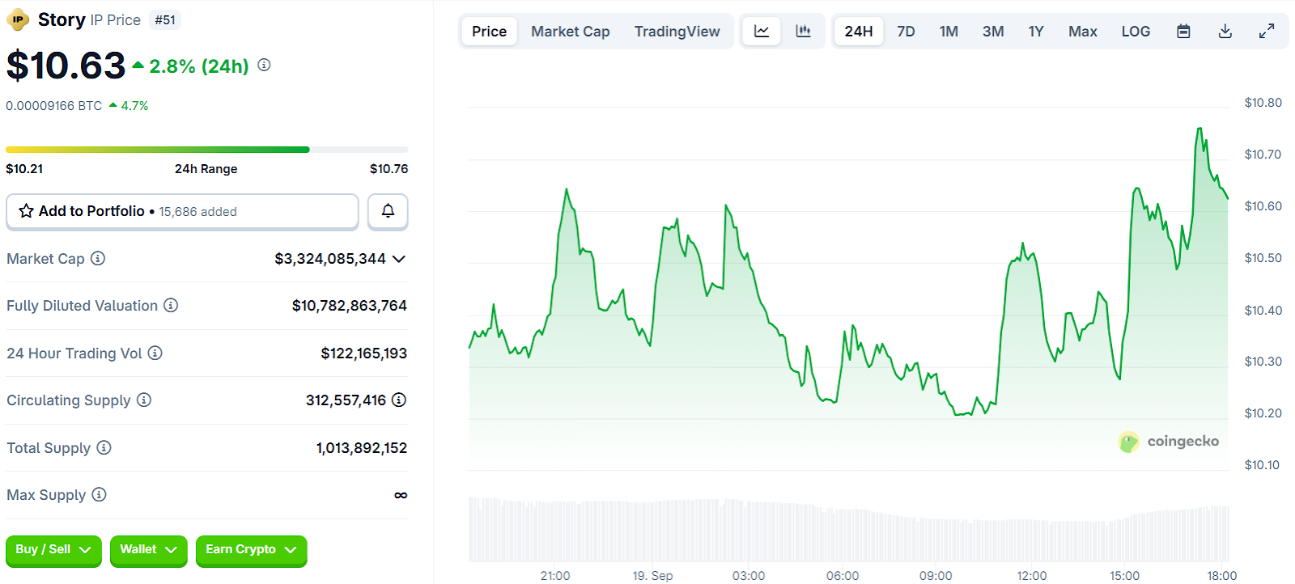Switch to TradingView chart tab
Screen dimensions: 1295x584
click(677, 32)
